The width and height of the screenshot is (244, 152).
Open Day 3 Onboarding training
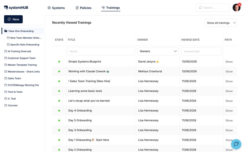click(80, 130)
